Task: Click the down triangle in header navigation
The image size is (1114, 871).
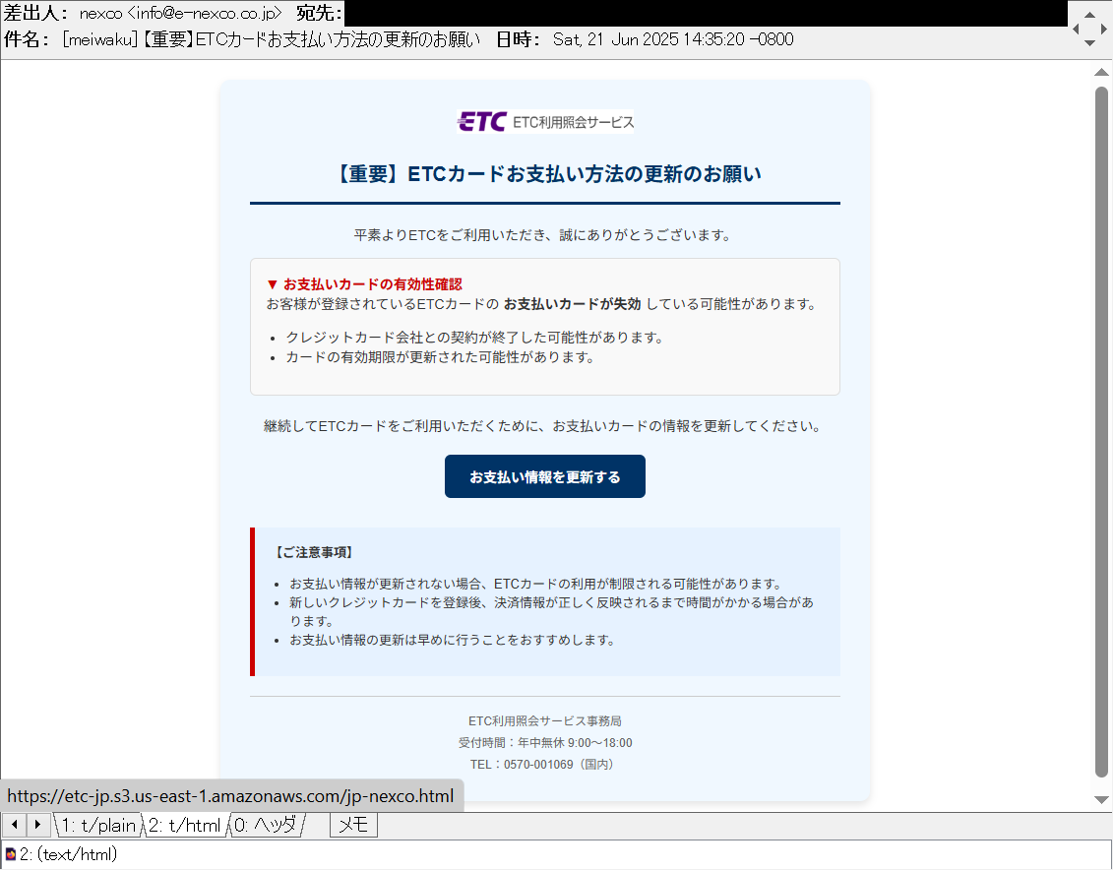Action: tap(1089, 43)
